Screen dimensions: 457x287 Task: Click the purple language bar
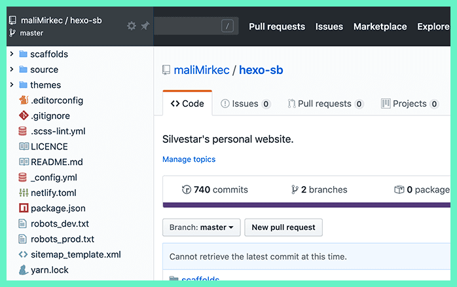(306, 205)
